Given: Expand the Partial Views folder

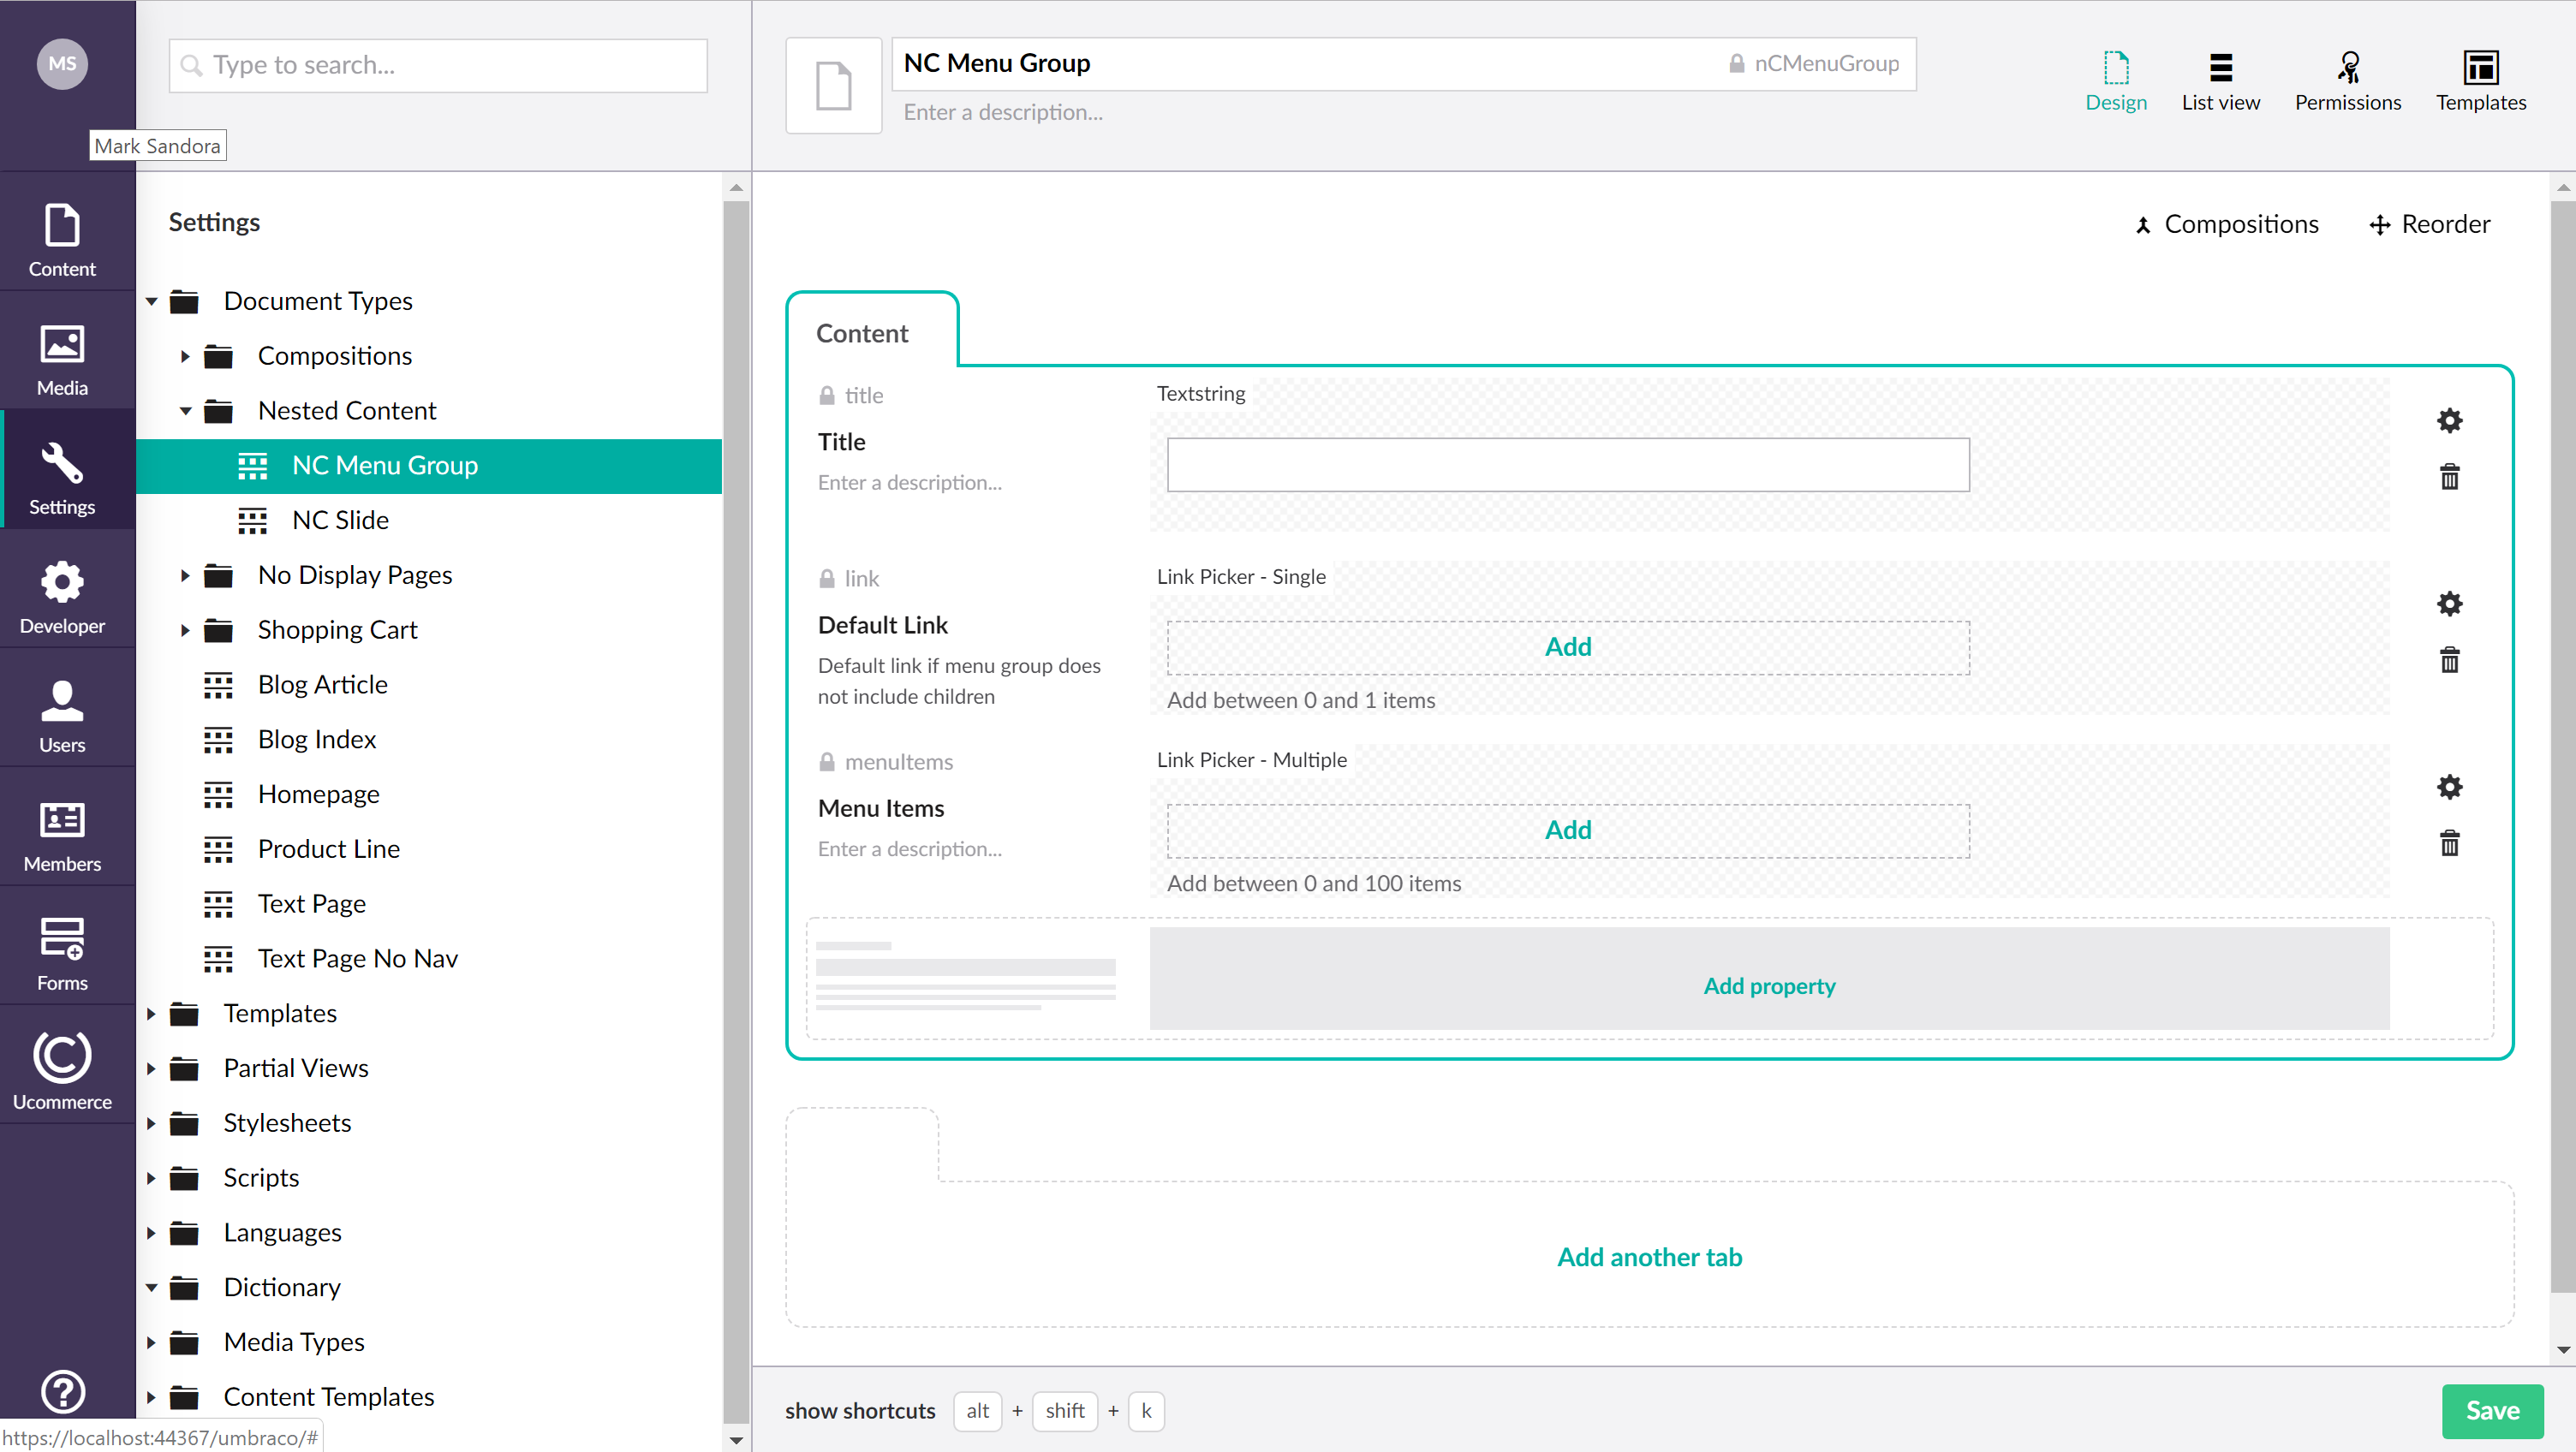Looking at the screenshot, I should point(152,1069).
